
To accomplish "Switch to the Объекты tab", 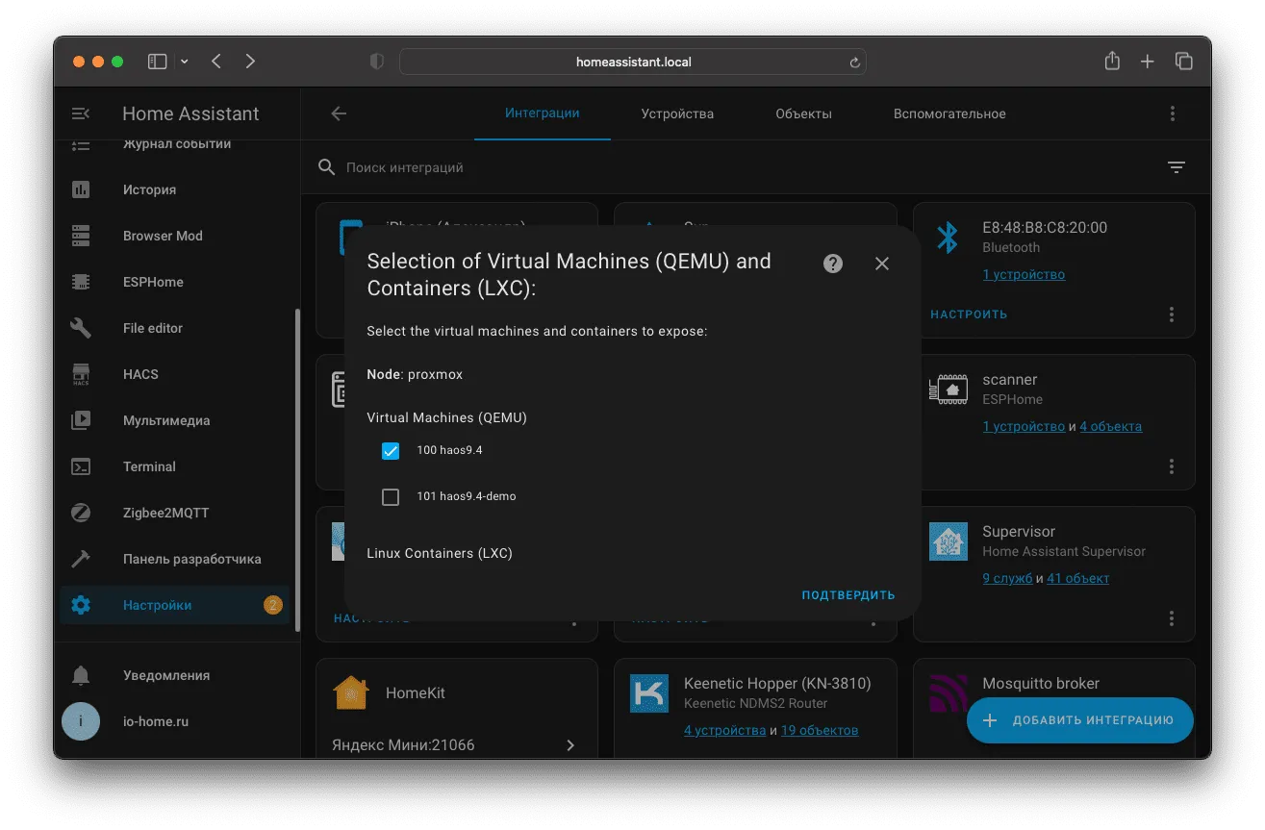I will (x=803, y=113).
